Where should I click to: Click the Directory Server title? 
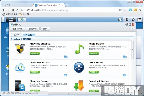(x=39, y=81)
